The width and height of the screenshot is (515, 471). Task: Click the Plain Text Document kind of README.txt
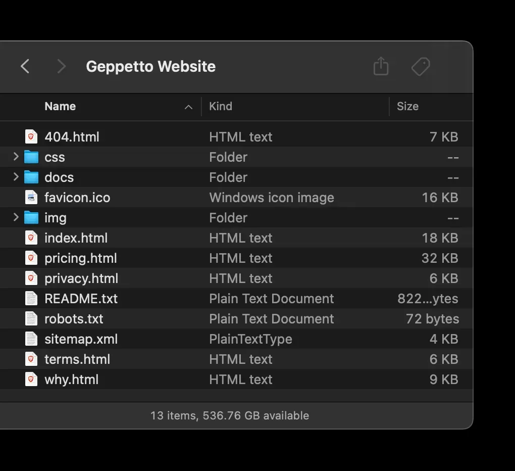[272, 299]
